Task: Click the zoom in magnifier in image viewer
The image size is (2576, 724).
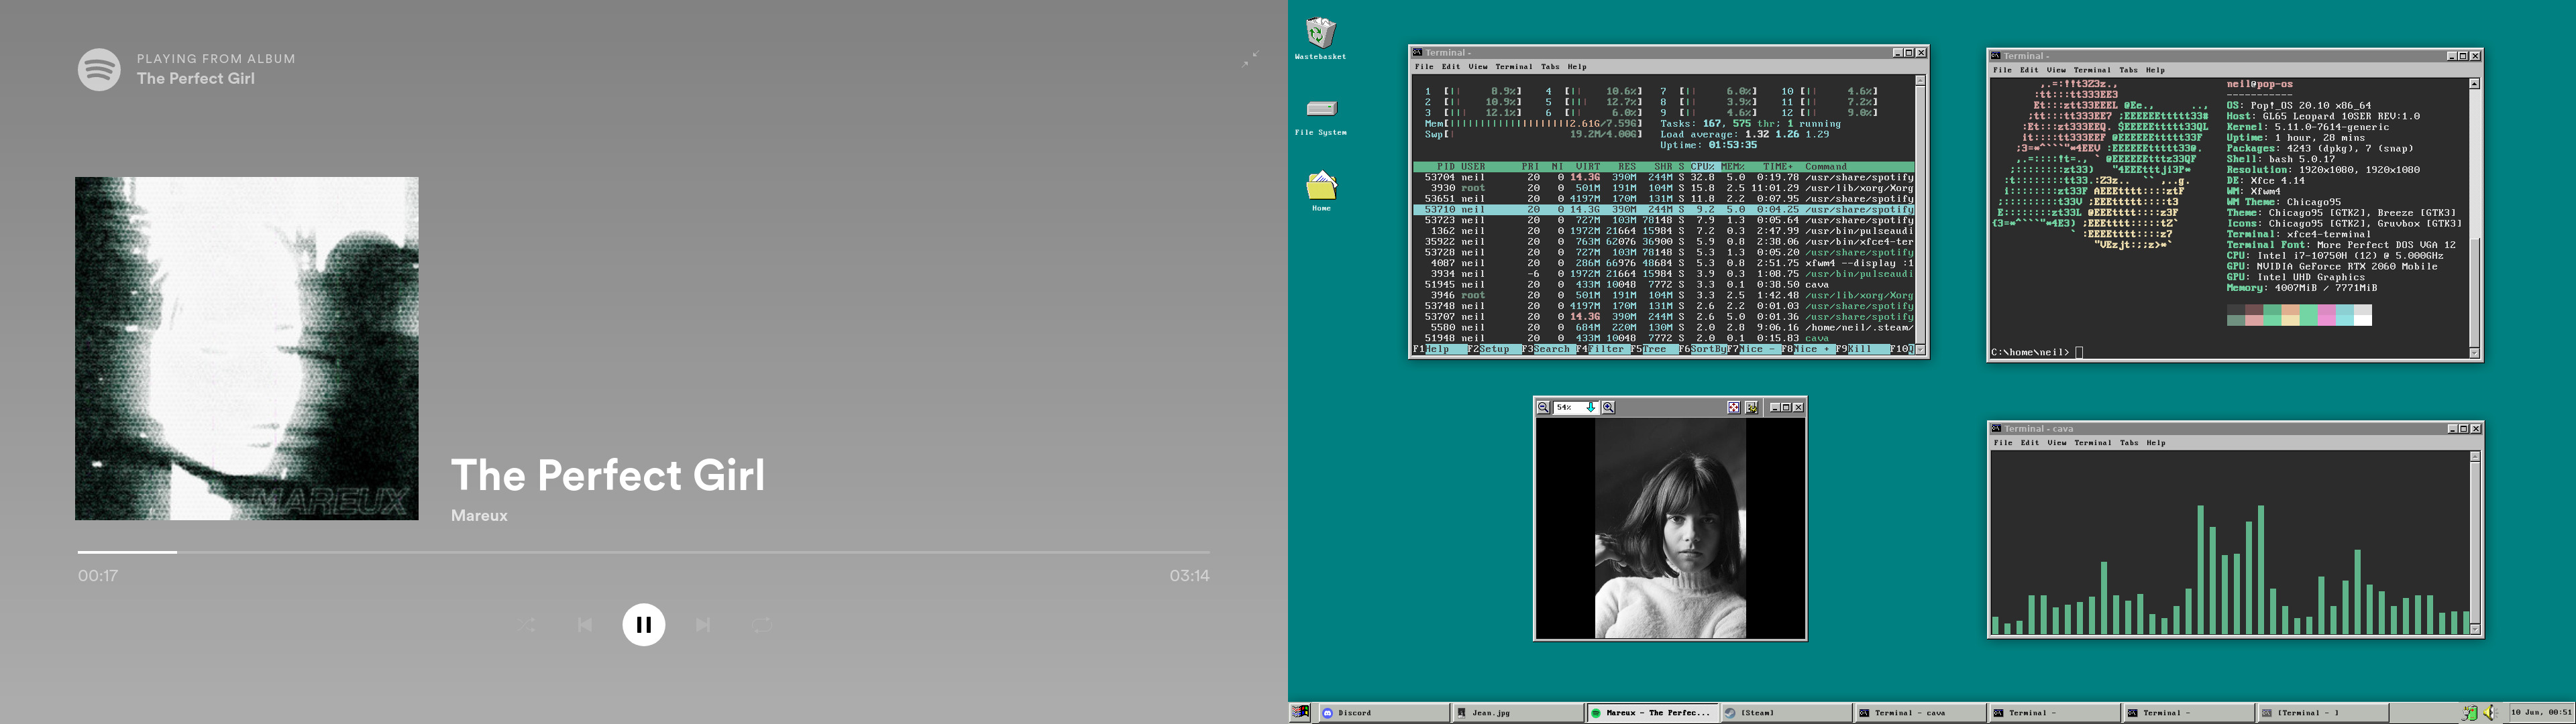Action: coord(1609,407)
